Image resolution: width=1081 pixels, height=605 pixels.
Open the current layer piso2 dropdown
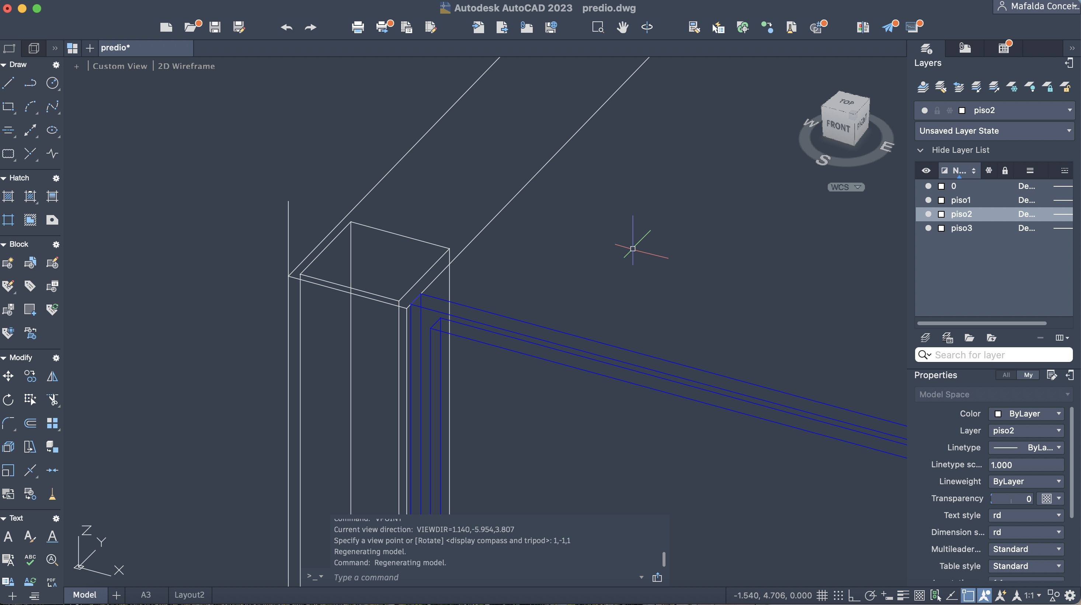pyautogui.click(x=1069, y=110)
